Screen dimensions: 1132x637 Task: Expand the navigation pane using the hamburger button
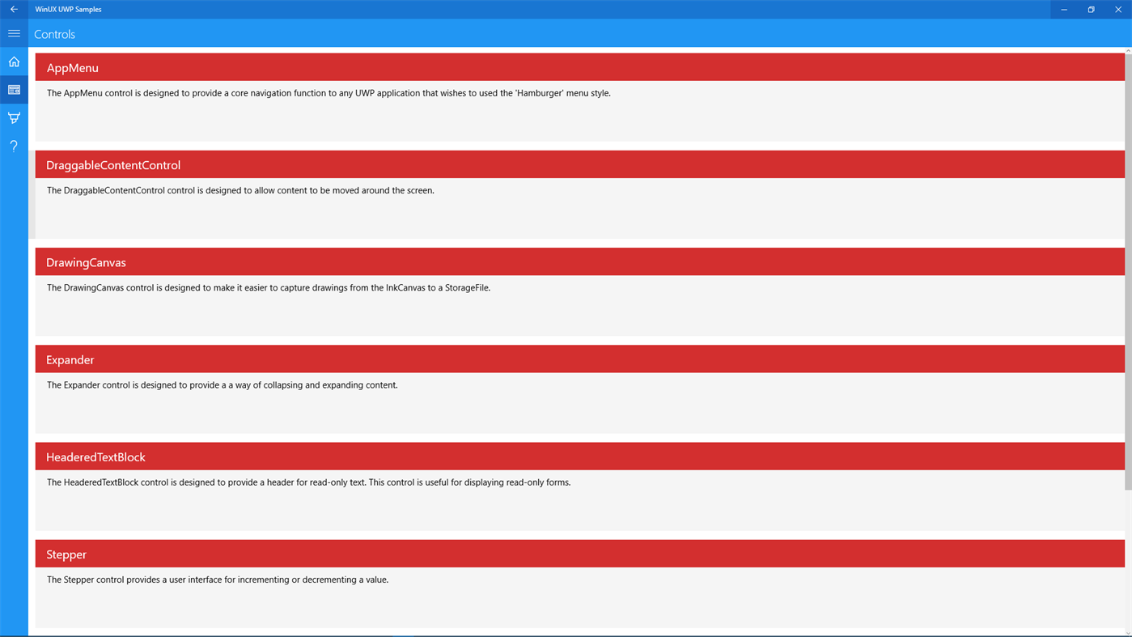(14, 33)
